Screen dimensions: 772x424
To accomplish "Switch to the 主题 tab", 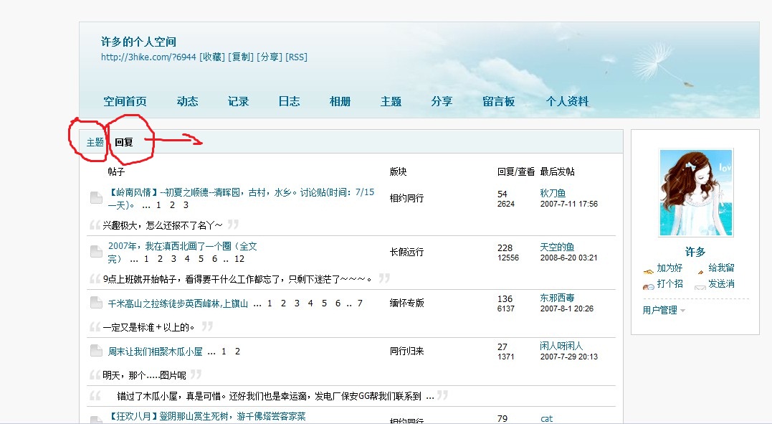I will click(95, 142).
